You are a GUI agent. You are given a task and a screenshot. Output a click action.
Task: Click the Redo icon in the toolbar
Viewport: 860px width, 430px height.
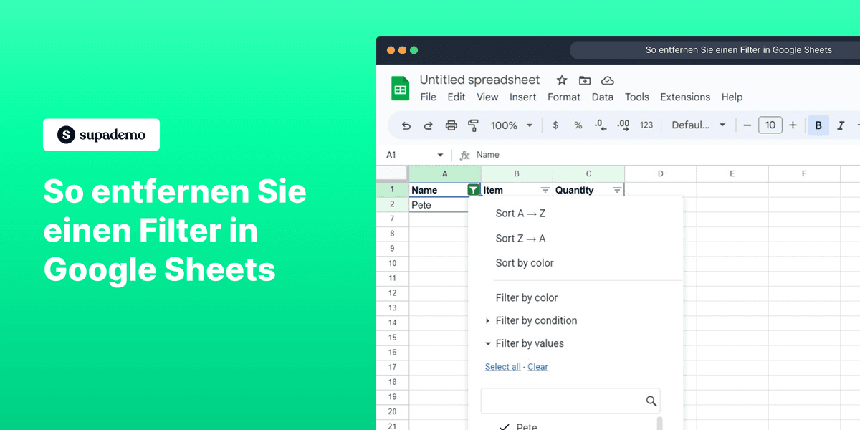click(x=429, y=125)
